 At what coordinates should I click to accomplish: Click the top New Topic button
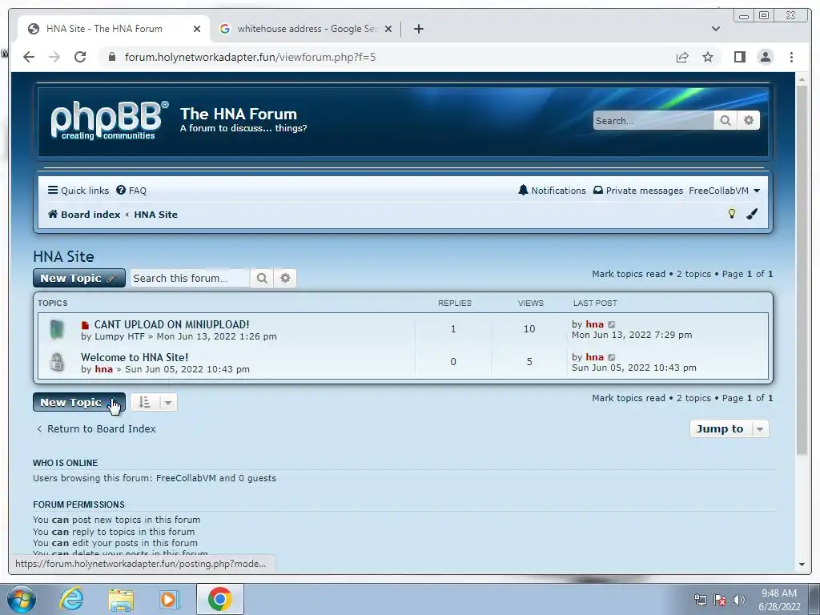click(x=79, y=278)
